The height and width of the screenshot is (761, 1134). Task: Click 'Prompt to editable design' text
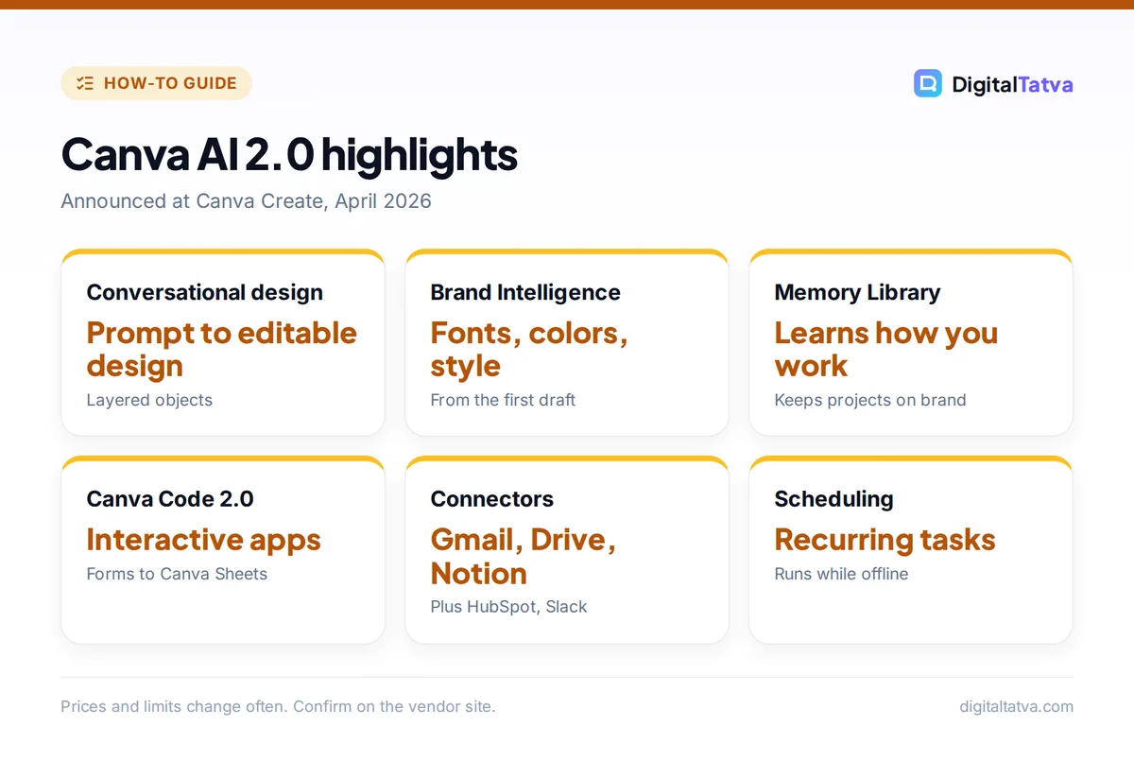click(x=222, y=349)
